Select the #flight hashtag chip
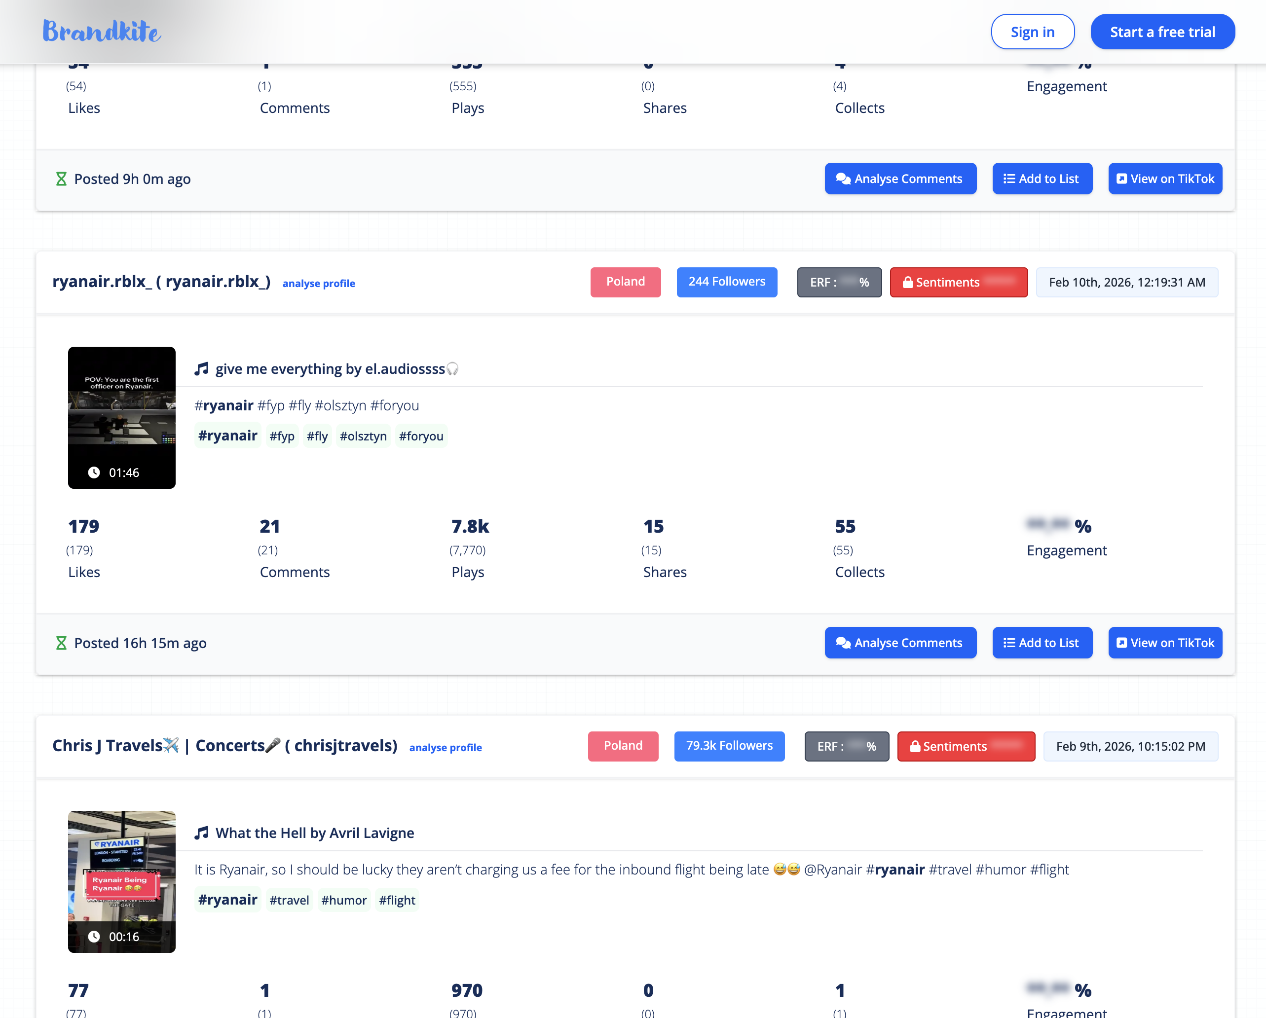This screenshot has height=1018, width=1266. click(x=397, y=900)
